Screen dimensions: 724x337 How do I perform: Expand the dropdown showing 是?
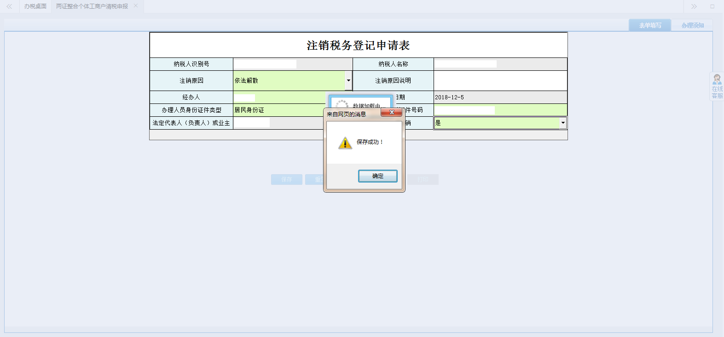pos(562,123)
